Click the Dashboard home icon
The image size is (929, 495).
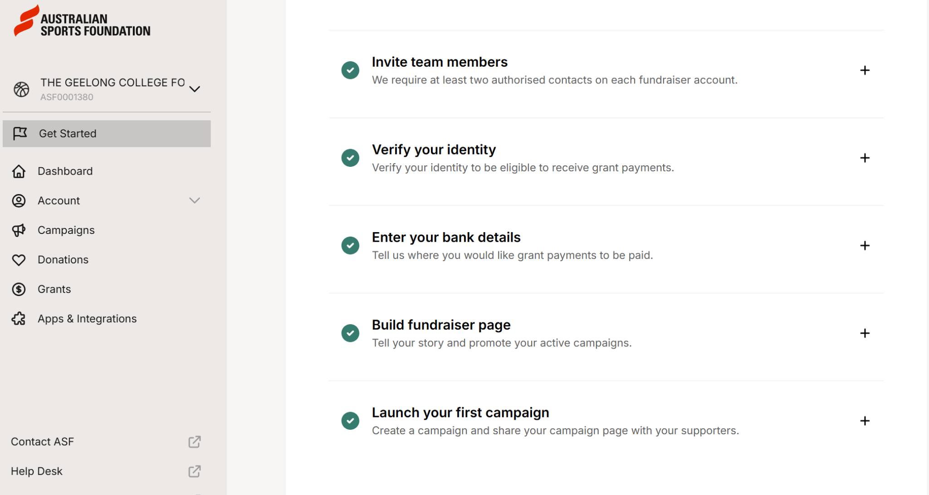pos(19,171)
